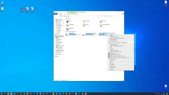Select Windows 10 (C:) in navigation pane
Screen dimensions: 169x95
[x=59, y=49]
